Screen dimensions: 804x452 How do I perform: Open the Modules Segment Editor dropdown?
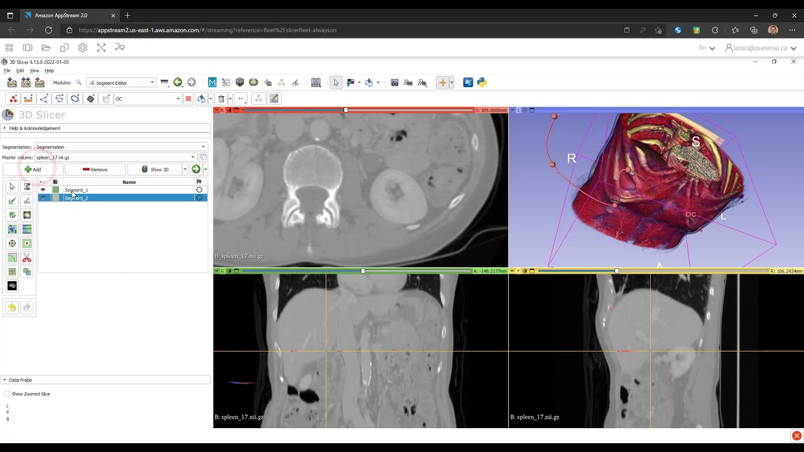(121, 83)
